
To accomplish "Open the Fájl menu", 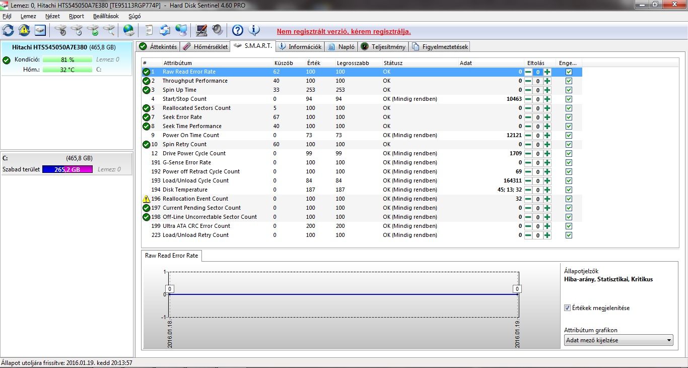I will [x=7, y=16].
